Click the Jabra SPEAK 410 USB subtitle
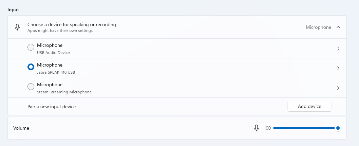Viewport: 359px width, 146px height. click(x=56, y=72)
